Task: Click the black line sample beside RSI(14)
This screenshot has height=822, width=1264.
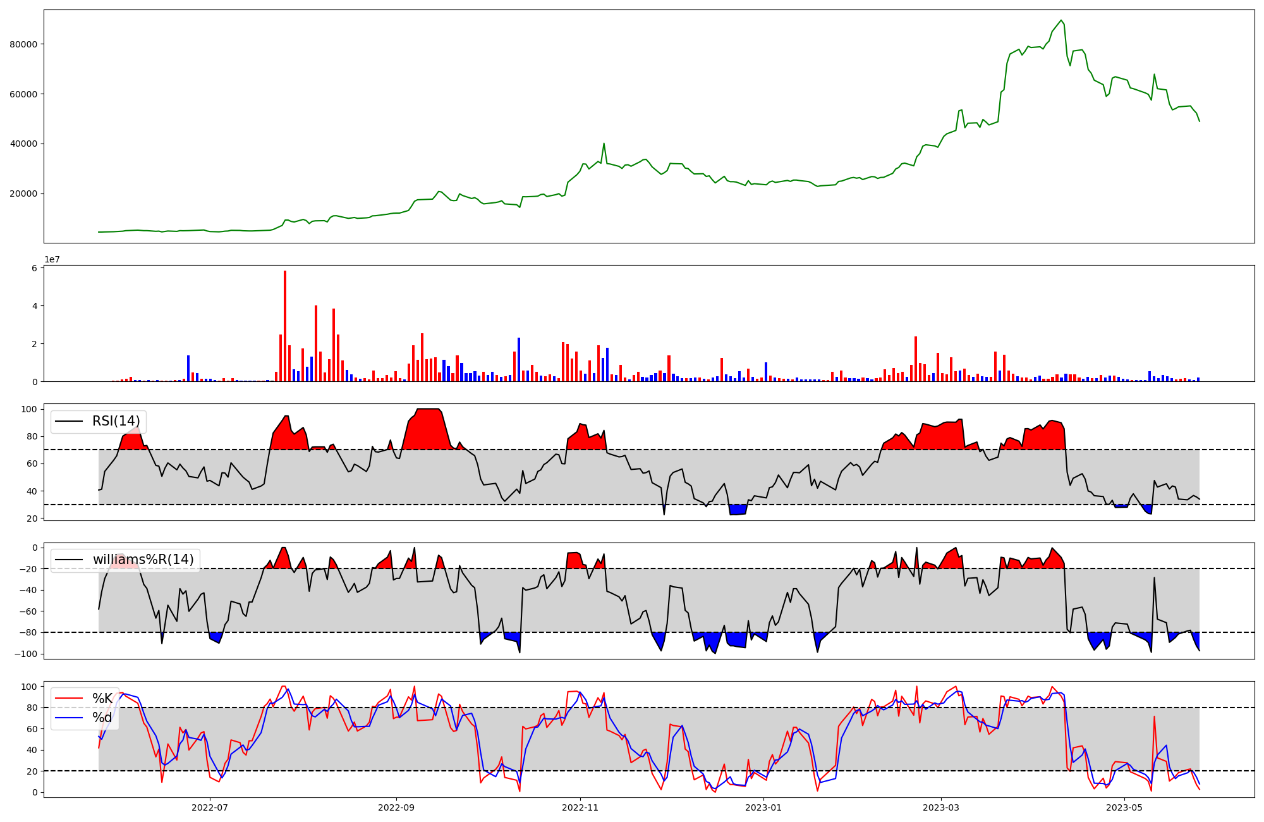Action: click(69, 421)
